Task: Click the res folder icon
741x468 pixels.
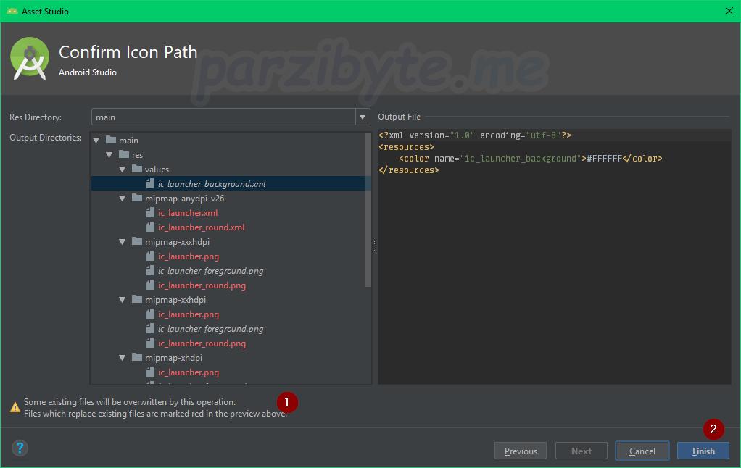Action: (123, 155)
